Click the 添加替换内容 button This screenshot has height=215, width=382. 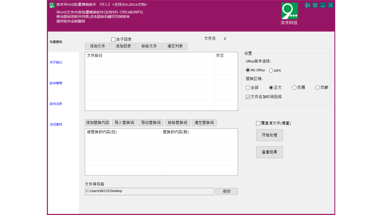(x=98, y=123)
